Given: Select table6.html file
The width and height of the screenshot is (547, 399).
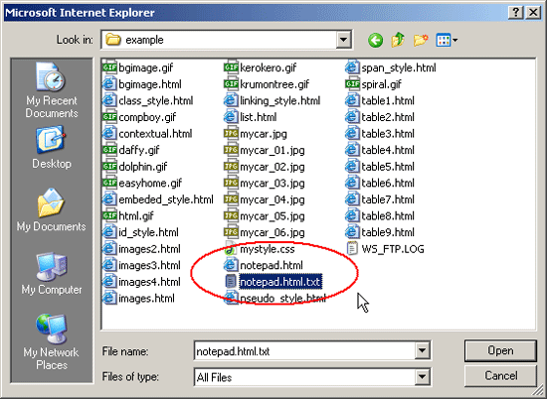Looking at the screenshot, I should pyautogui.click(x=380, y=183).
